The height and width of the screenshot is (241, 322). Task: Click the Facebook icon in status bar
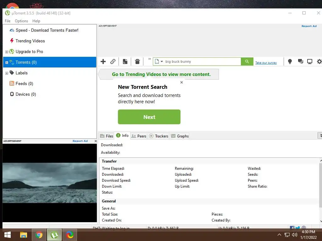pyautogui.click(x=292, y=228)
